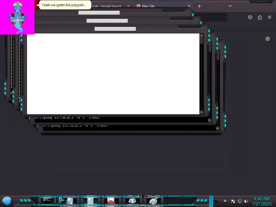Expand the list all tabs chevron
276x207 pixels.
click(x=230, y=6)
